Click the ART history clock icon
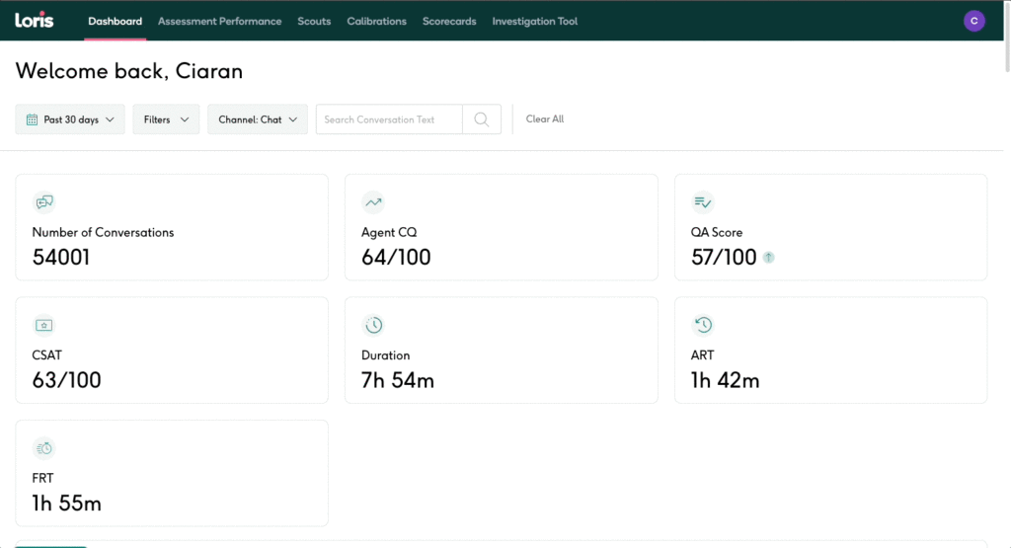Image resolution: width=1011 pixels, height=548 pixels. tap(703, 325)
